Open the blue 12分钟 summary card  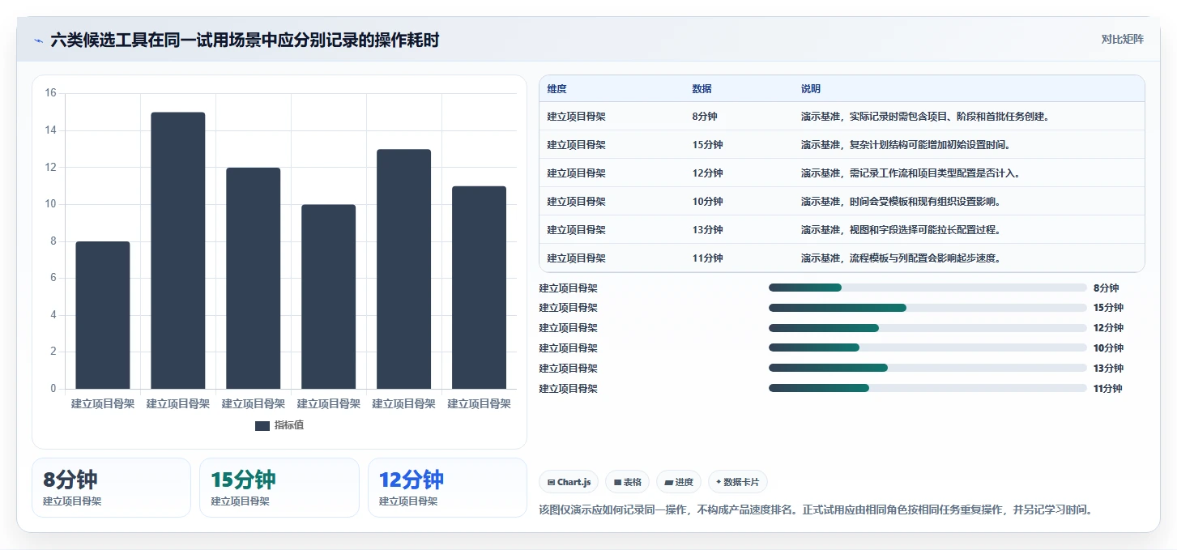pyautogui.click(x=447, y=488)
